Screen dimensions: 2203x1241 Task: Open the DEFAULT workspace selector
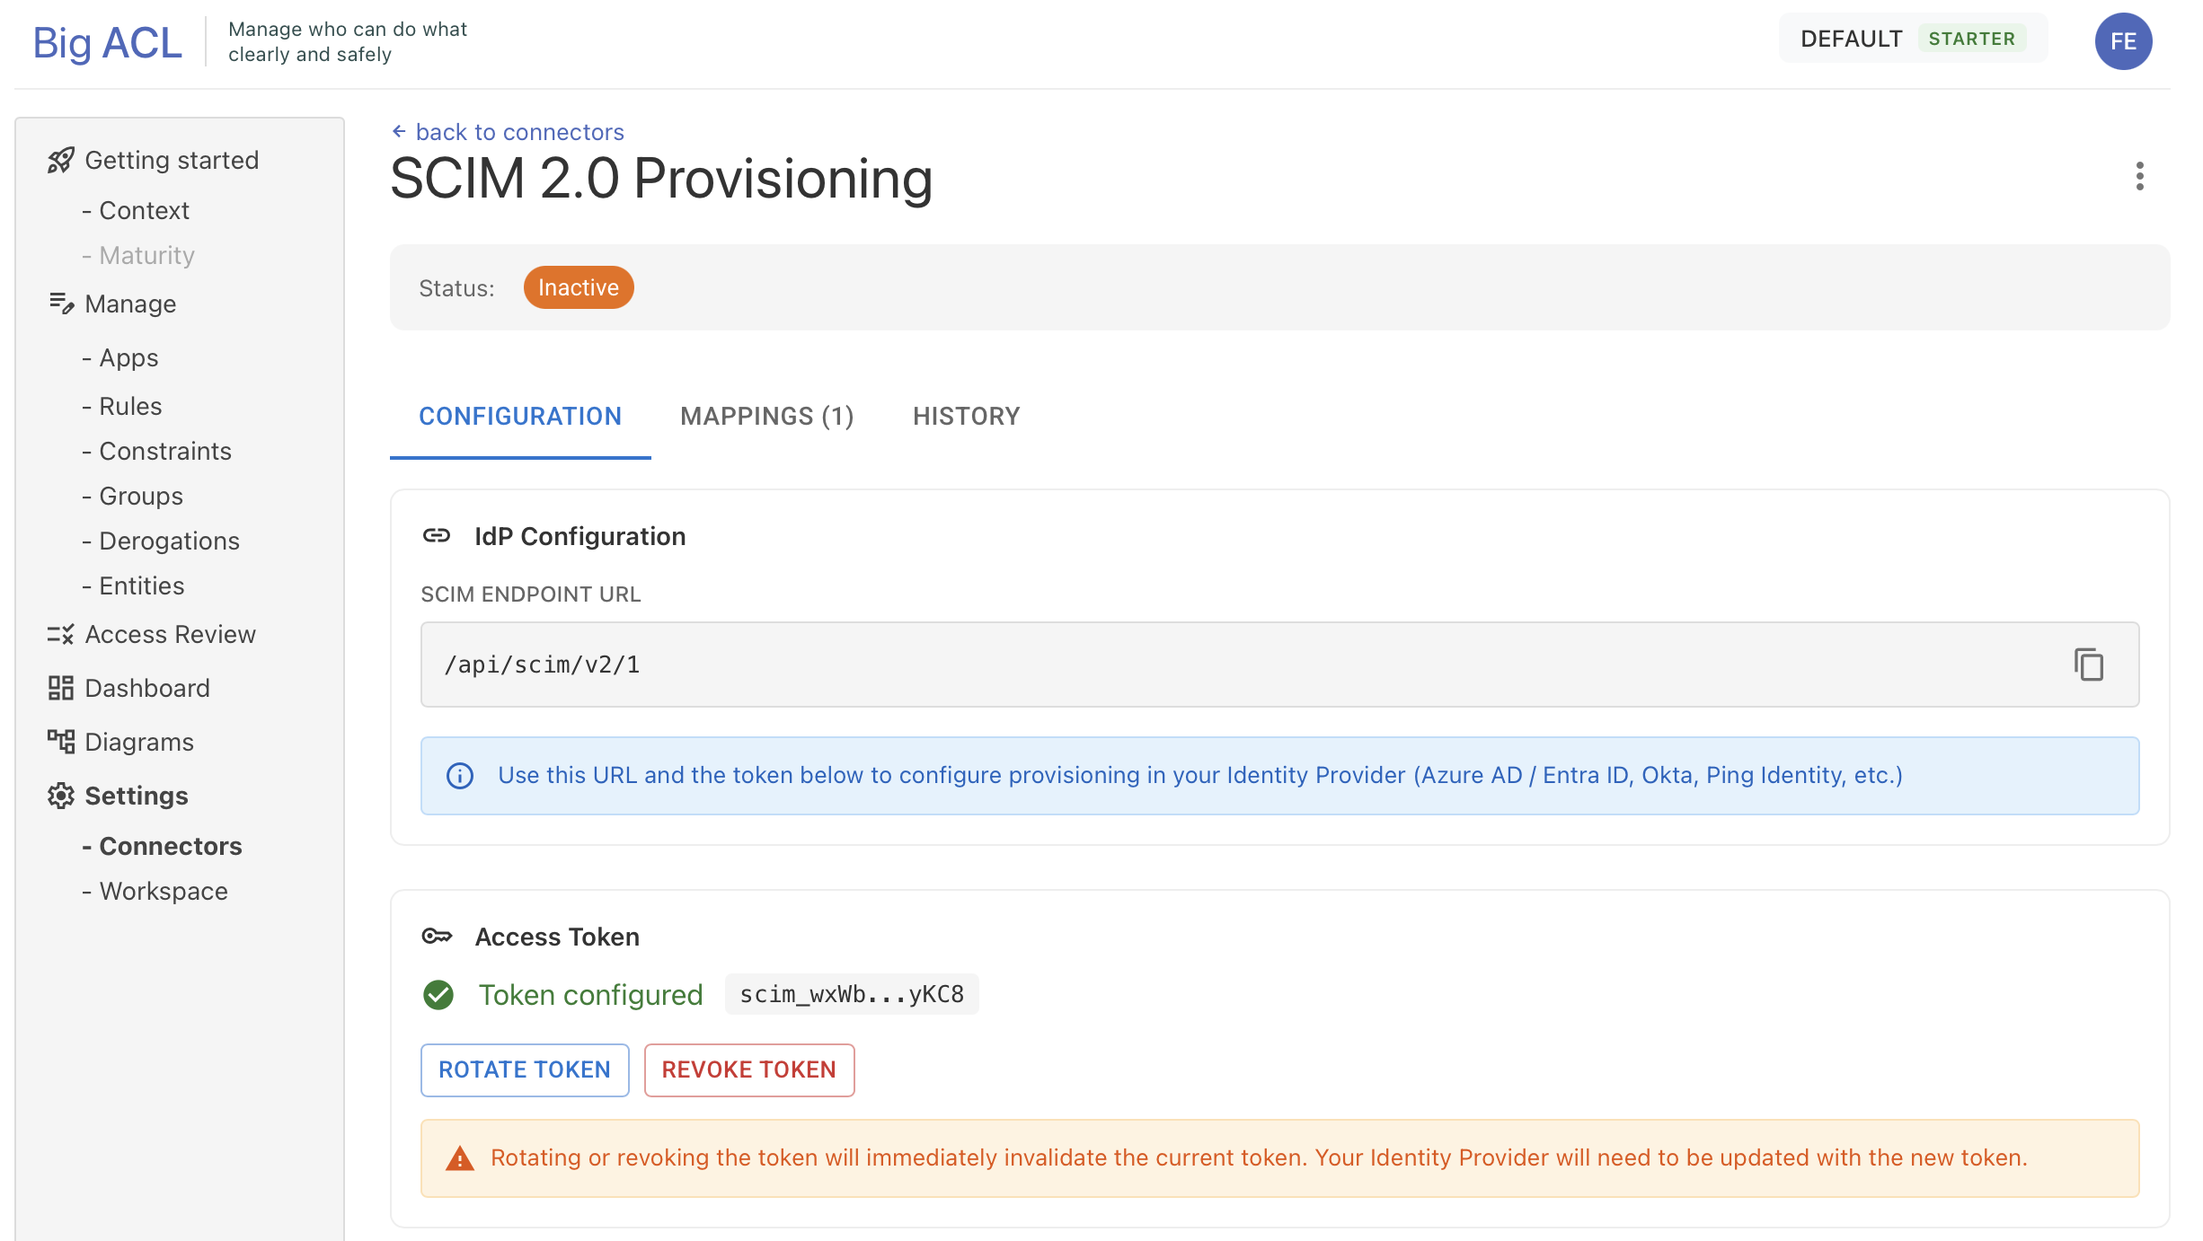pyautogui.click(x=1912, y=39)
